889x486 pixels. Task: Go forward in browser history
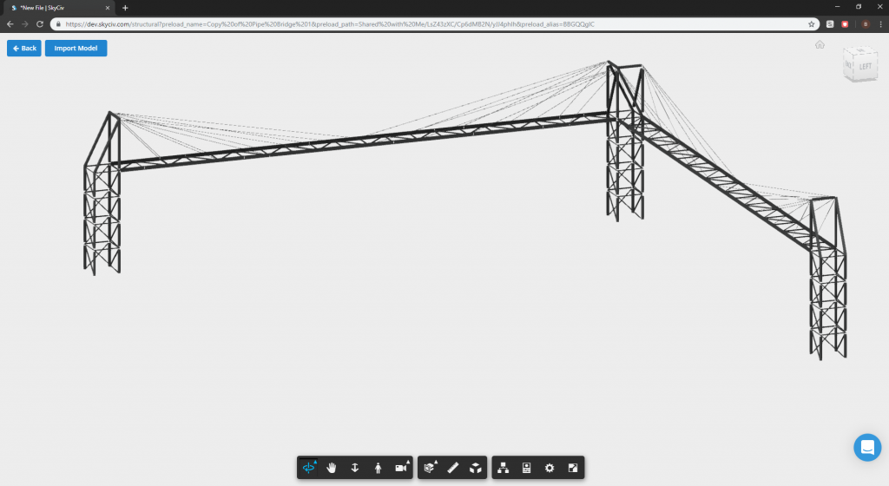coord(25,24)
